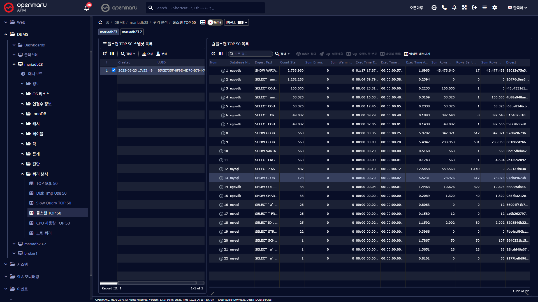Toggle the Name switch in breadcrumb bar
Screen dimensions: 538x302
215,22
